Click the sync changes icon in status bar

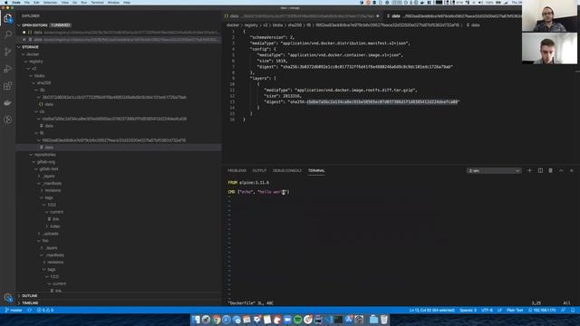pyautogui.click(x=30, y=310)
